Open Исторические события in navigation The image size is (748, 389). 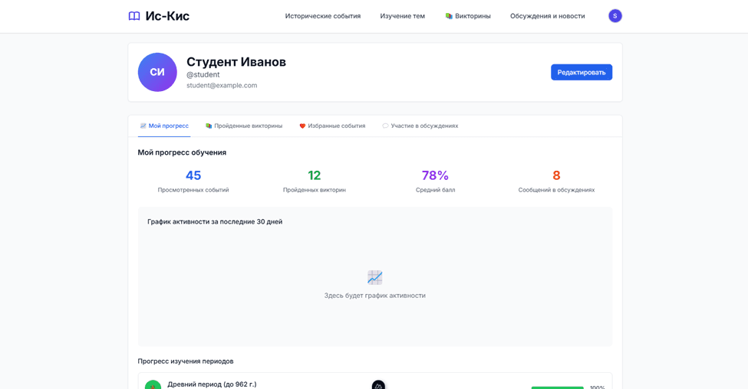point(323,16)
